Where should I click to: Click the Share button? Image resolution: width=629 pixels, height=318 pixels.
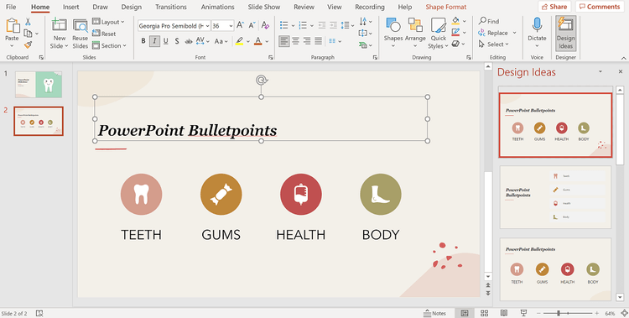[x=554, y=7]
